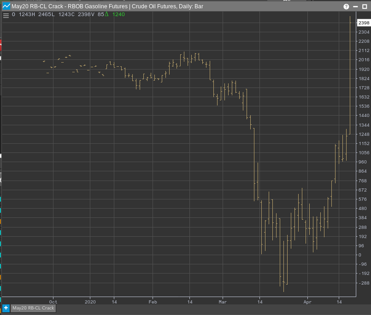Select the May20 RB-CL Crack tab
The height and width of the screenshot is (315, 371).
(33, 308)
